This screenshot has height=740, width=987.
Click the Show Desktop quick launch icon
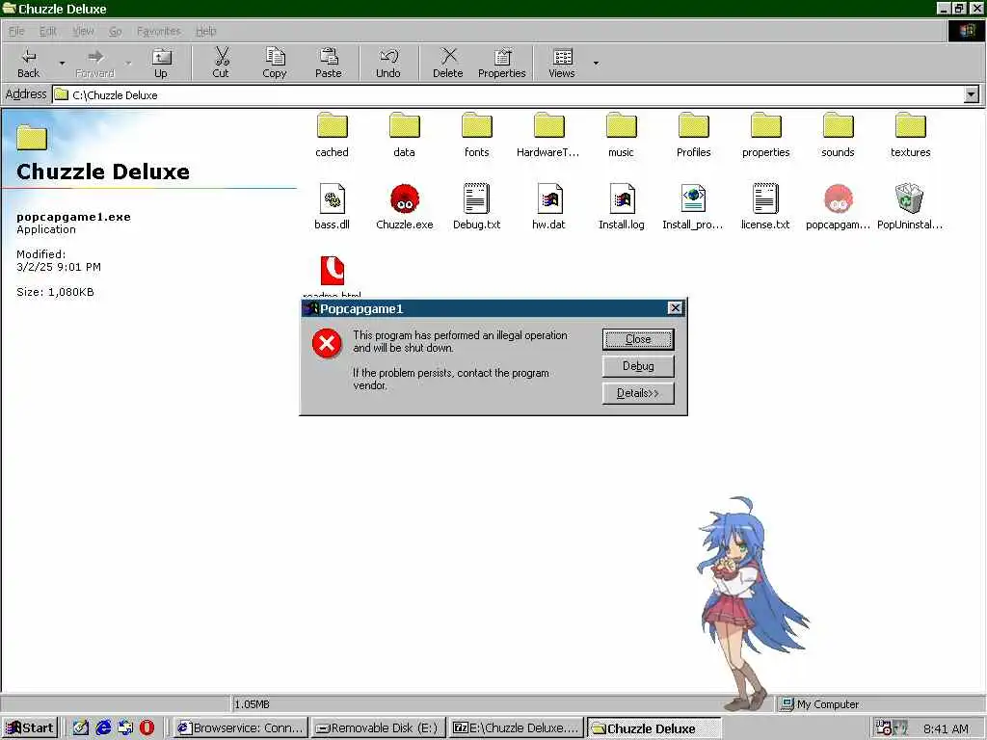(x=81, y=728)
